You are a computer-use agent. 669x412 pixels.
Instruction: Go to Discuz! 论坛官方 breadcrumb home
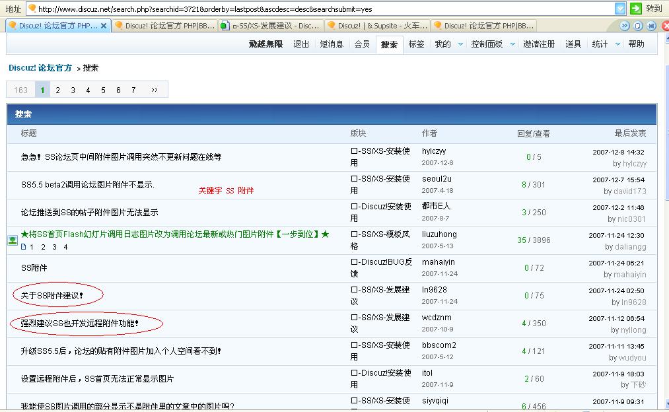[x=40, y=68]
